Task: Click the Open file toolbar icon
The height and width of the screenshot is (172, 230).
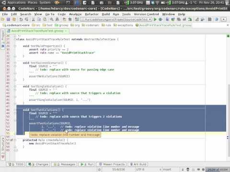Action: click(2, 20)
